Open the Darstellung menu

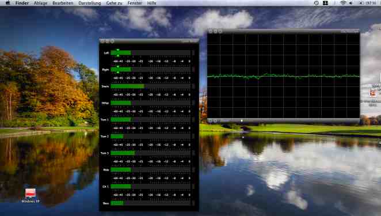tap(90, 3)
